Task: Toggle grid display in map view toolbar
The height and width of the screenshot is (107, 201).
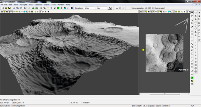Action: pos(141,12)
